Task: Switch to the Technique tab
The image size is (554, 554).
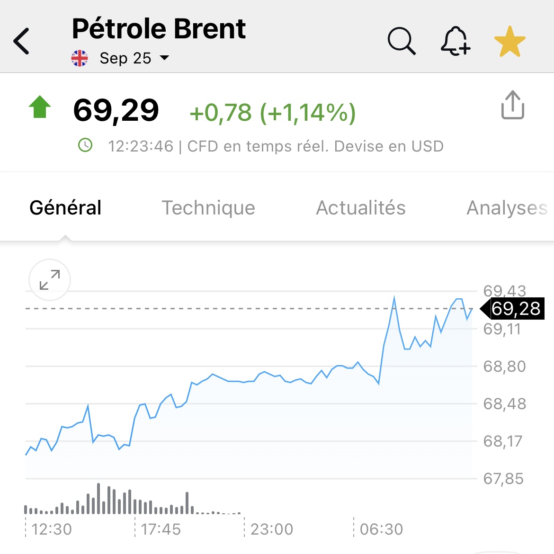Action: click(x=208, y=207)
